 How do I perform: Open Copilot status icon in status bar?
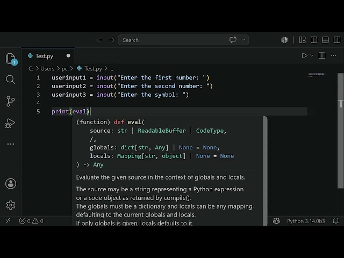(276, 221)
